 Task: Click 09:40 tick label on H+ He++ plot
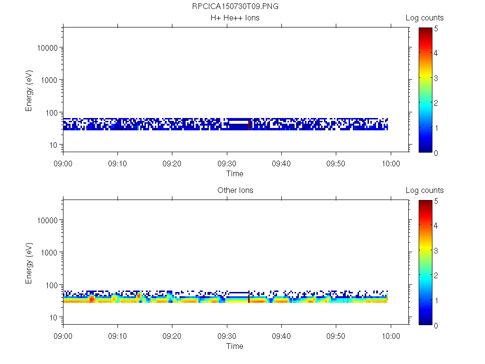(281, 164)
